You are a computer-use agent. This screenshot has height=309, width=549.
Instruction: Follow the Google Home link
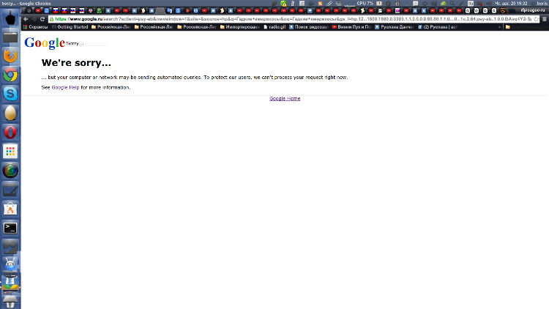point(285,98)
